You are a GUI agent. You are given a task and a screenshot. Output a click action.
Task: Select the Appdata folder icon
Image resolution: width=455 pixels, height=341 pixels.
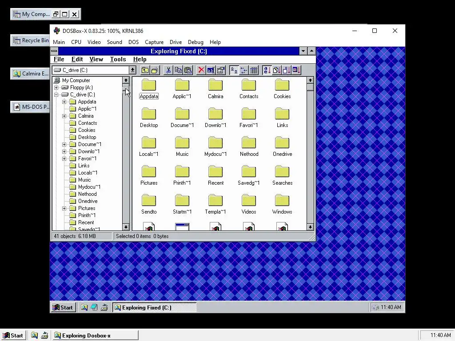(149, 89)
